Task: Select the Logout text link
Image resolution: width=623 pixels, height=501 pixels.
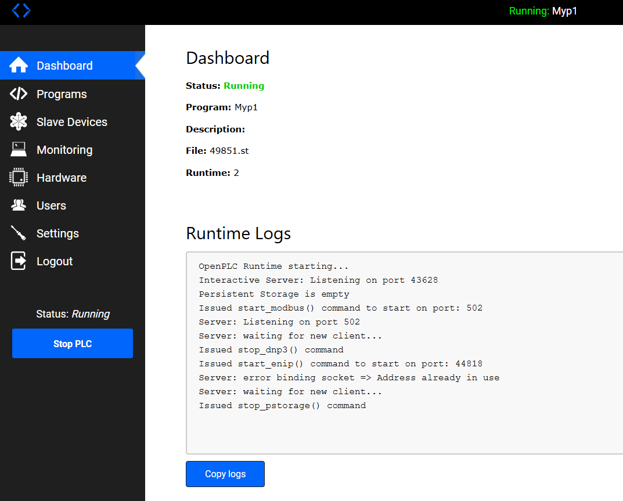Action: [x=55, y=261]
